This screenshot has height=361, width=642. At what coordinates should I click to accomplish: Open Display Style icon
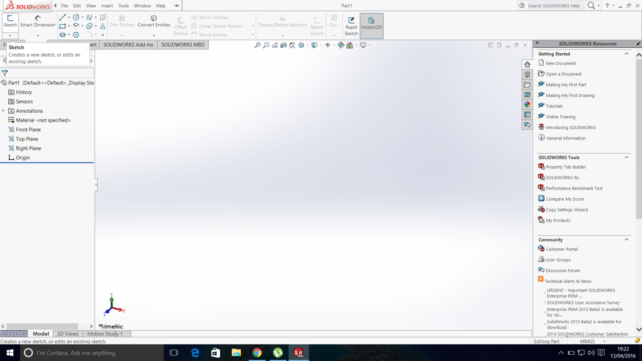pyautogui.click(x=315, y=45)
